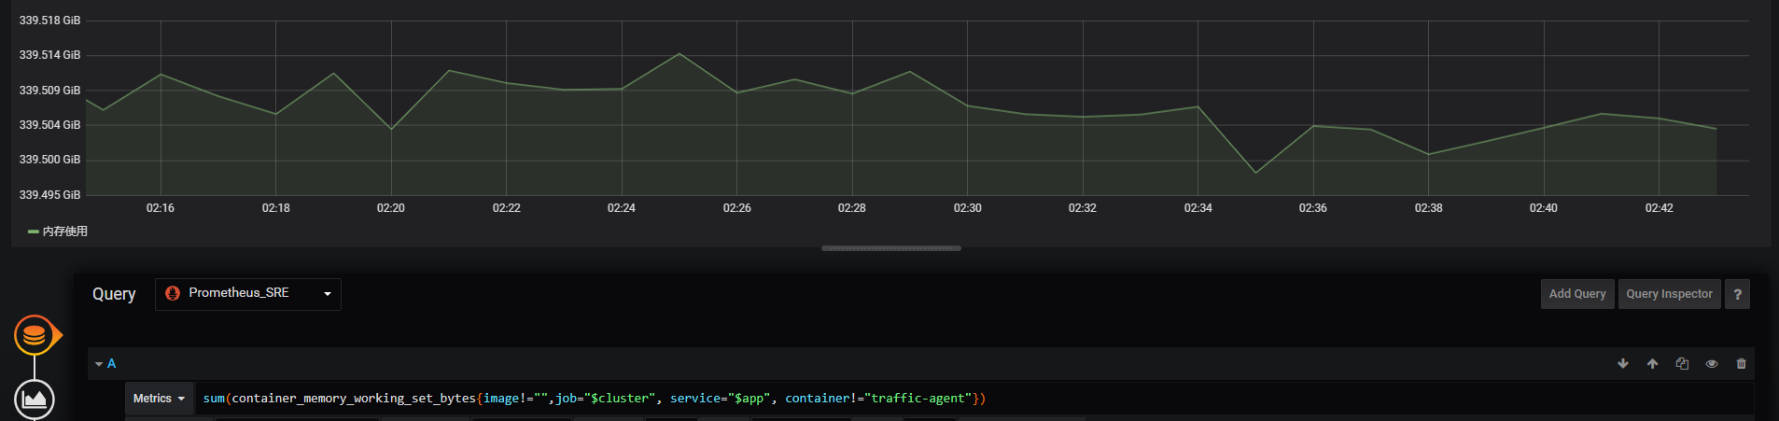This screenshot has width=1779, height=421.
Task: Click the panel resize handle bar
Action: [891, 248]
